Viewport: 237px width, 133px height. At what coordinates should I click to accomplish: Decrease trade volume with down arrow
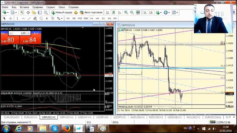coord(11,33)
